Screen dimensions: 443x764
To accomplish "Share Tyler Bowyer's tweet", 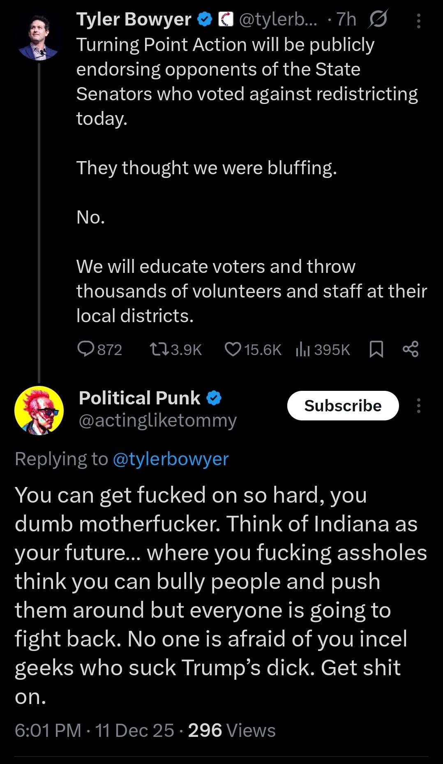I will (411, 349).
